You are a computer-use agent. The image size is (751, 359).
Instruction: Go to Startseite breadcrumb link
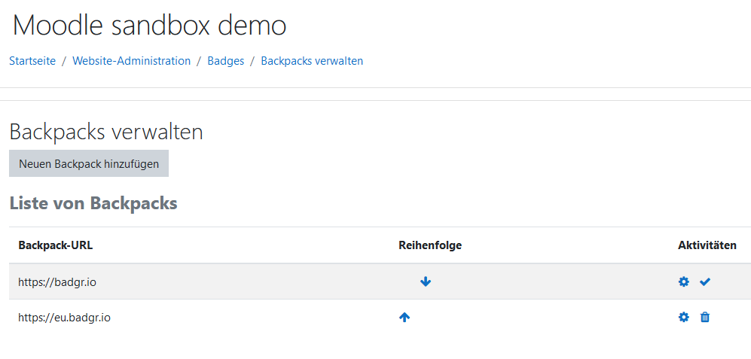(32, 61)
